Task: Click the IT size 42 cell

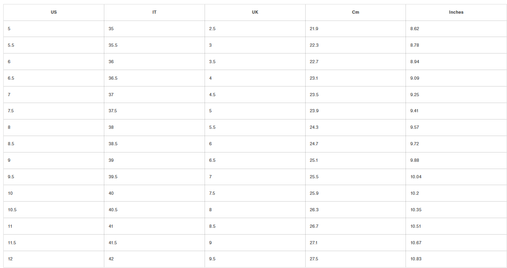Action: (111, 259)
